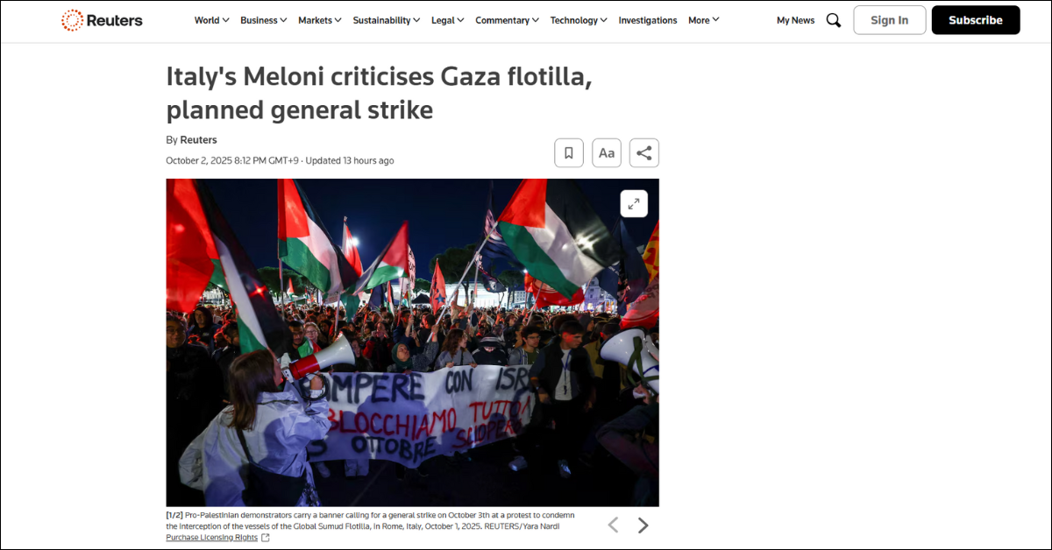Click the Sign In button
Image resolution: width=1052 pixels, height=550 pixels.
point(890,20)
